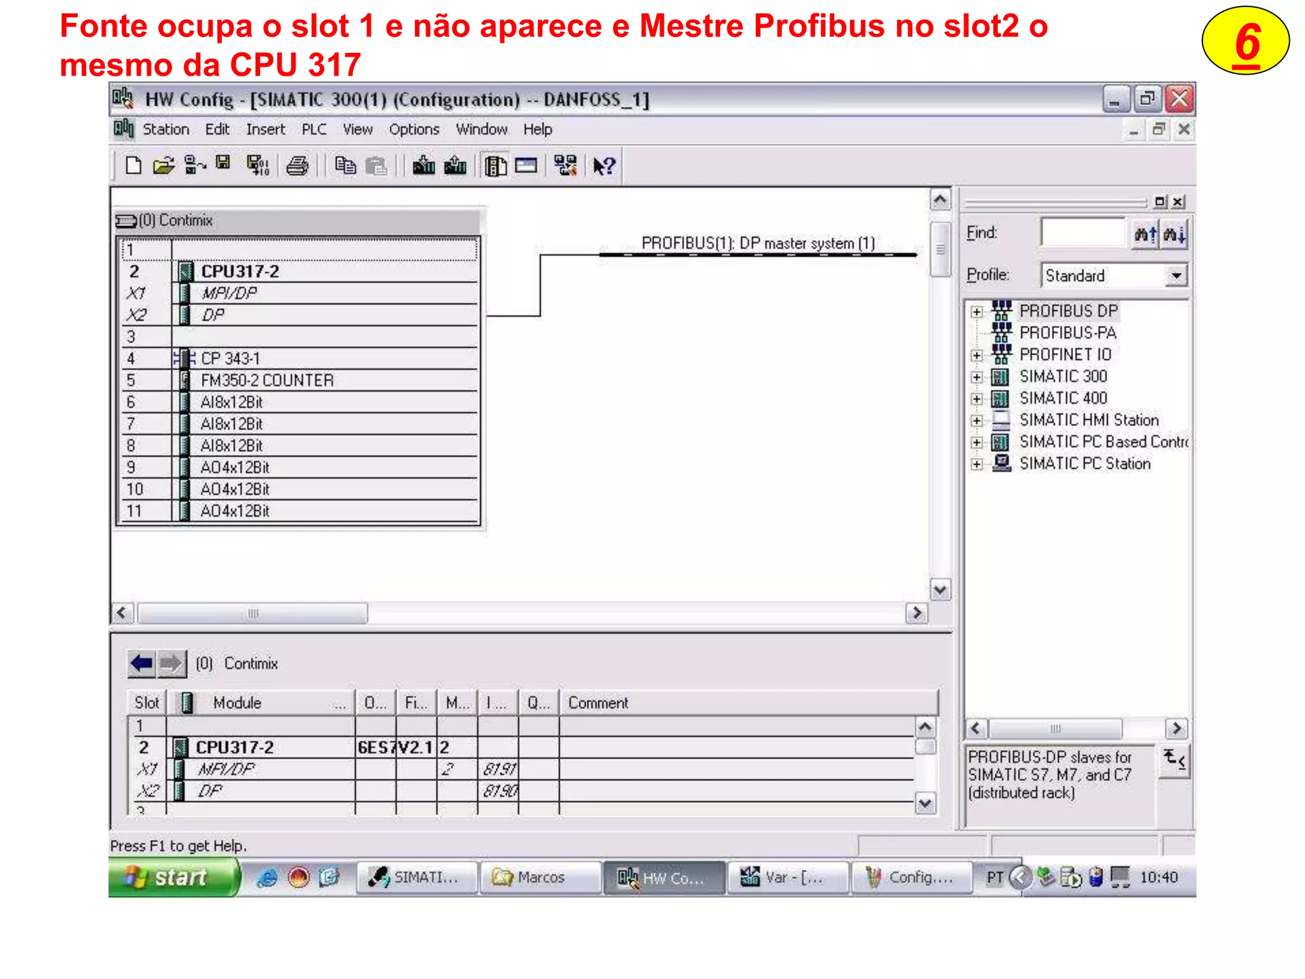Click the Open folder toolbar icon

click(x=164, y=166)
